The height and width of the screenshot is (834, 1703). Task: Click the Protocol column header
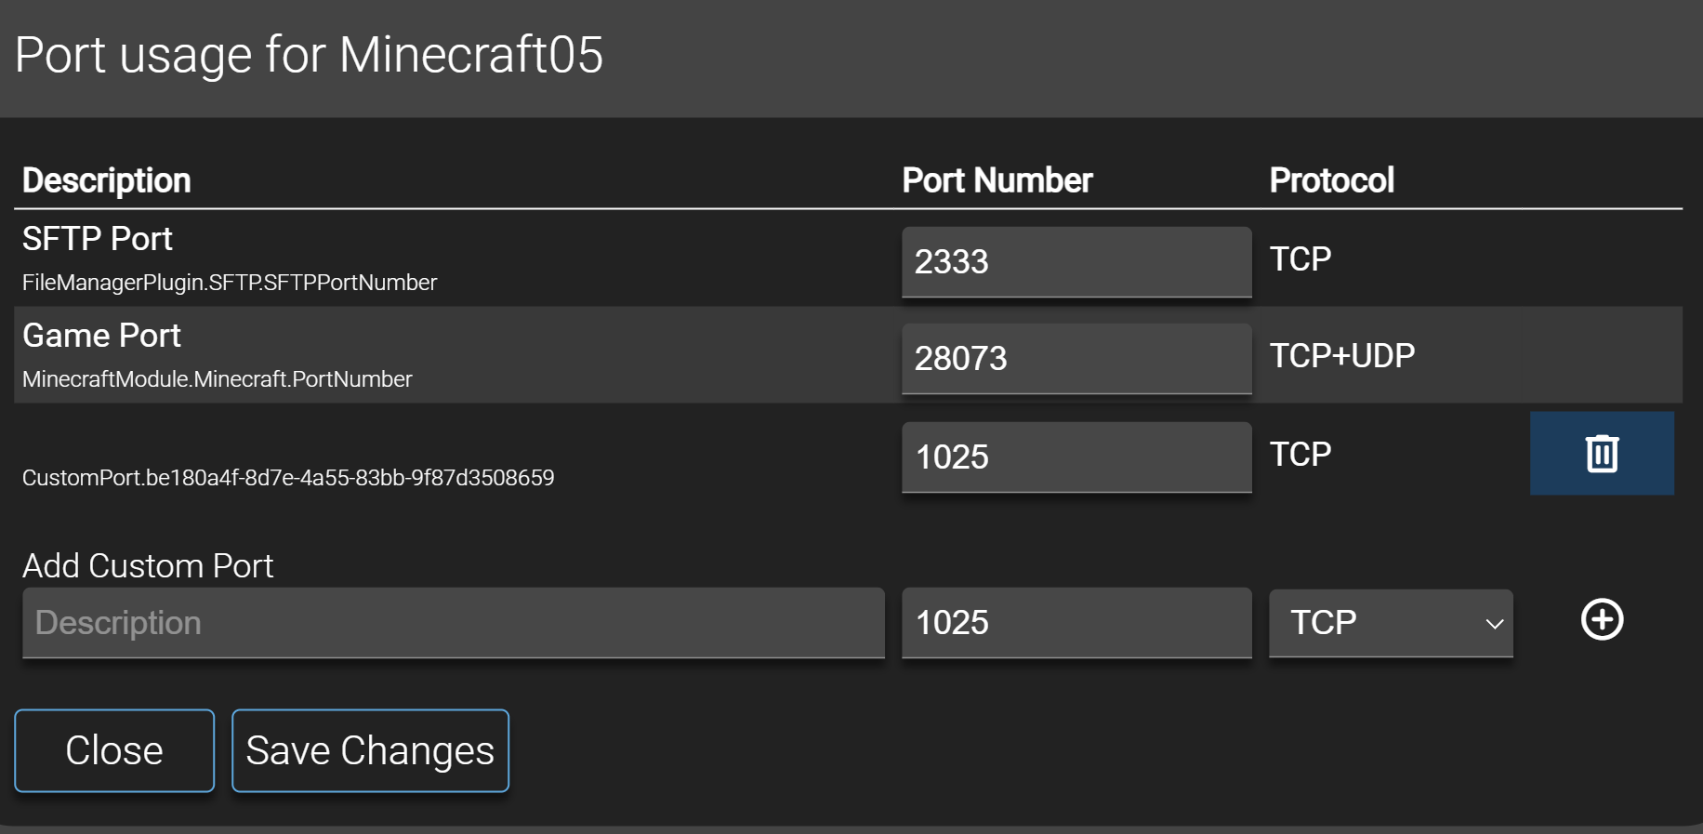click(x=1331, y=180)
